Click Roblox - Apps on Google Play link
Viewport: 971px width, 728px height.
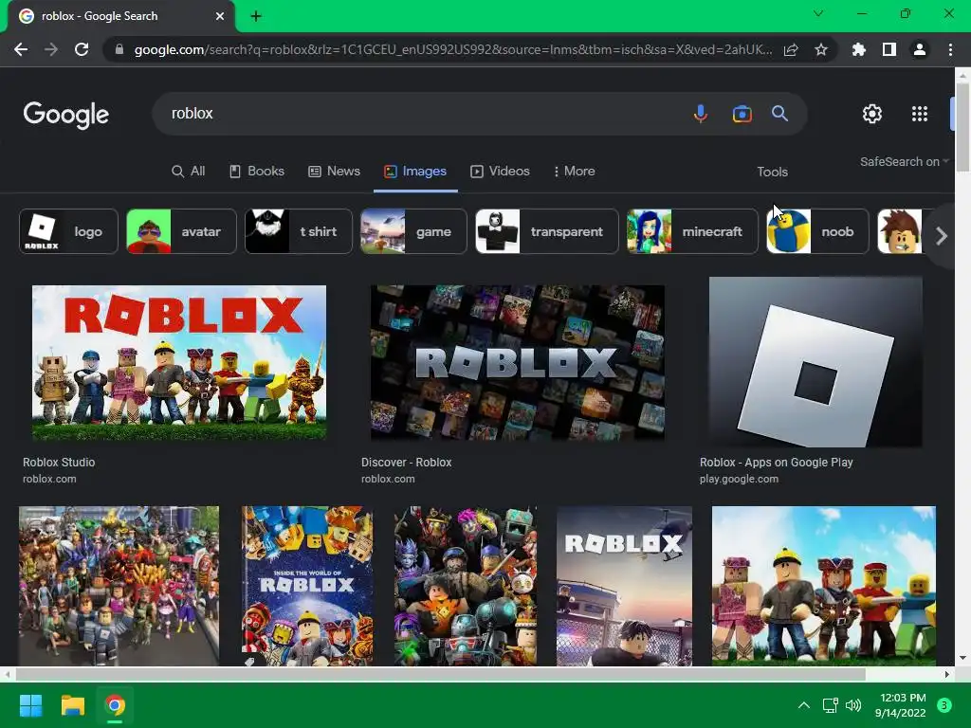pyautogui.click(x=776, y=463)
